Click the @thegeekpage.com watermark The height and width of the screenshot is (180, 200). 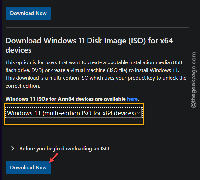(x=194, y=80)
